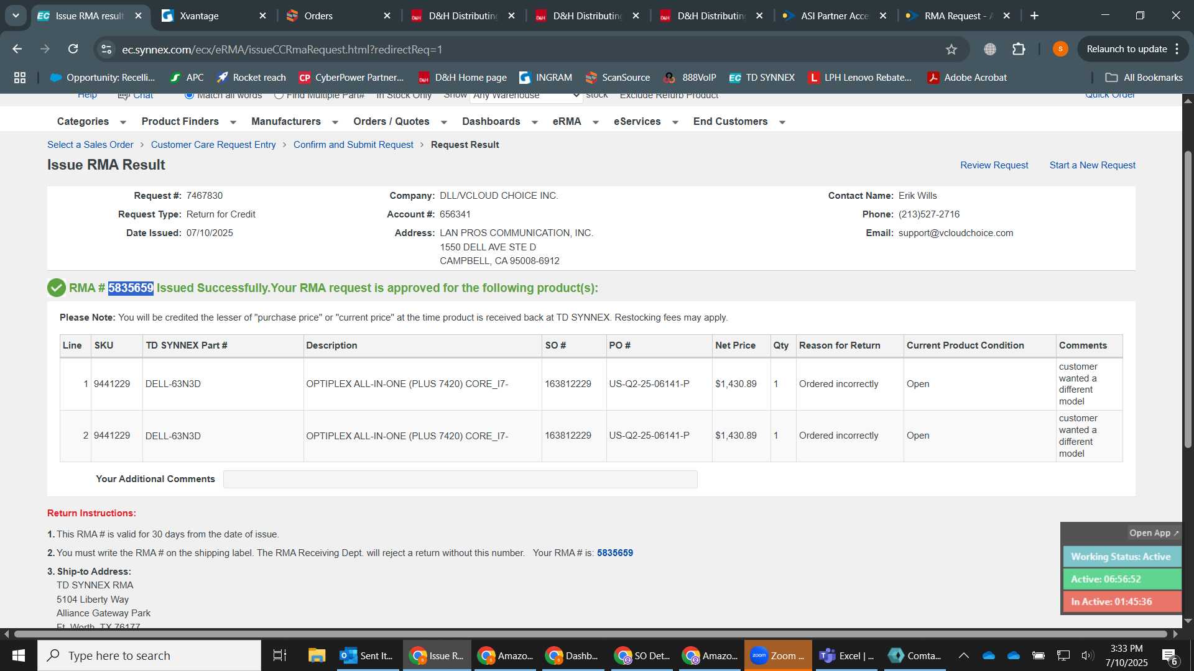Open APC bookmark
This screenshot has height=671, width=1194.
click(x=187, y=78)
